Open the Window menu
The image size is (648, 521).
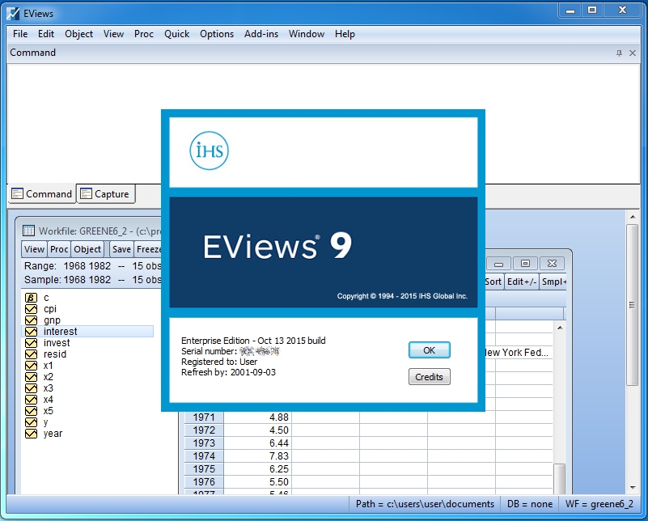[x=307, y=34]
